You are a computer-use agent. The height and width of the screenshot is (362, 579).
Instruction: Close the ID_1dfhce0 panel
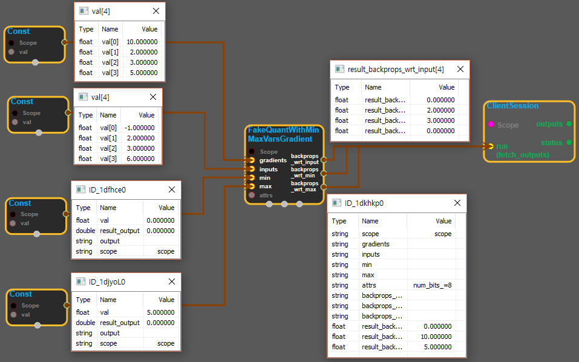[x=171, y=190]
